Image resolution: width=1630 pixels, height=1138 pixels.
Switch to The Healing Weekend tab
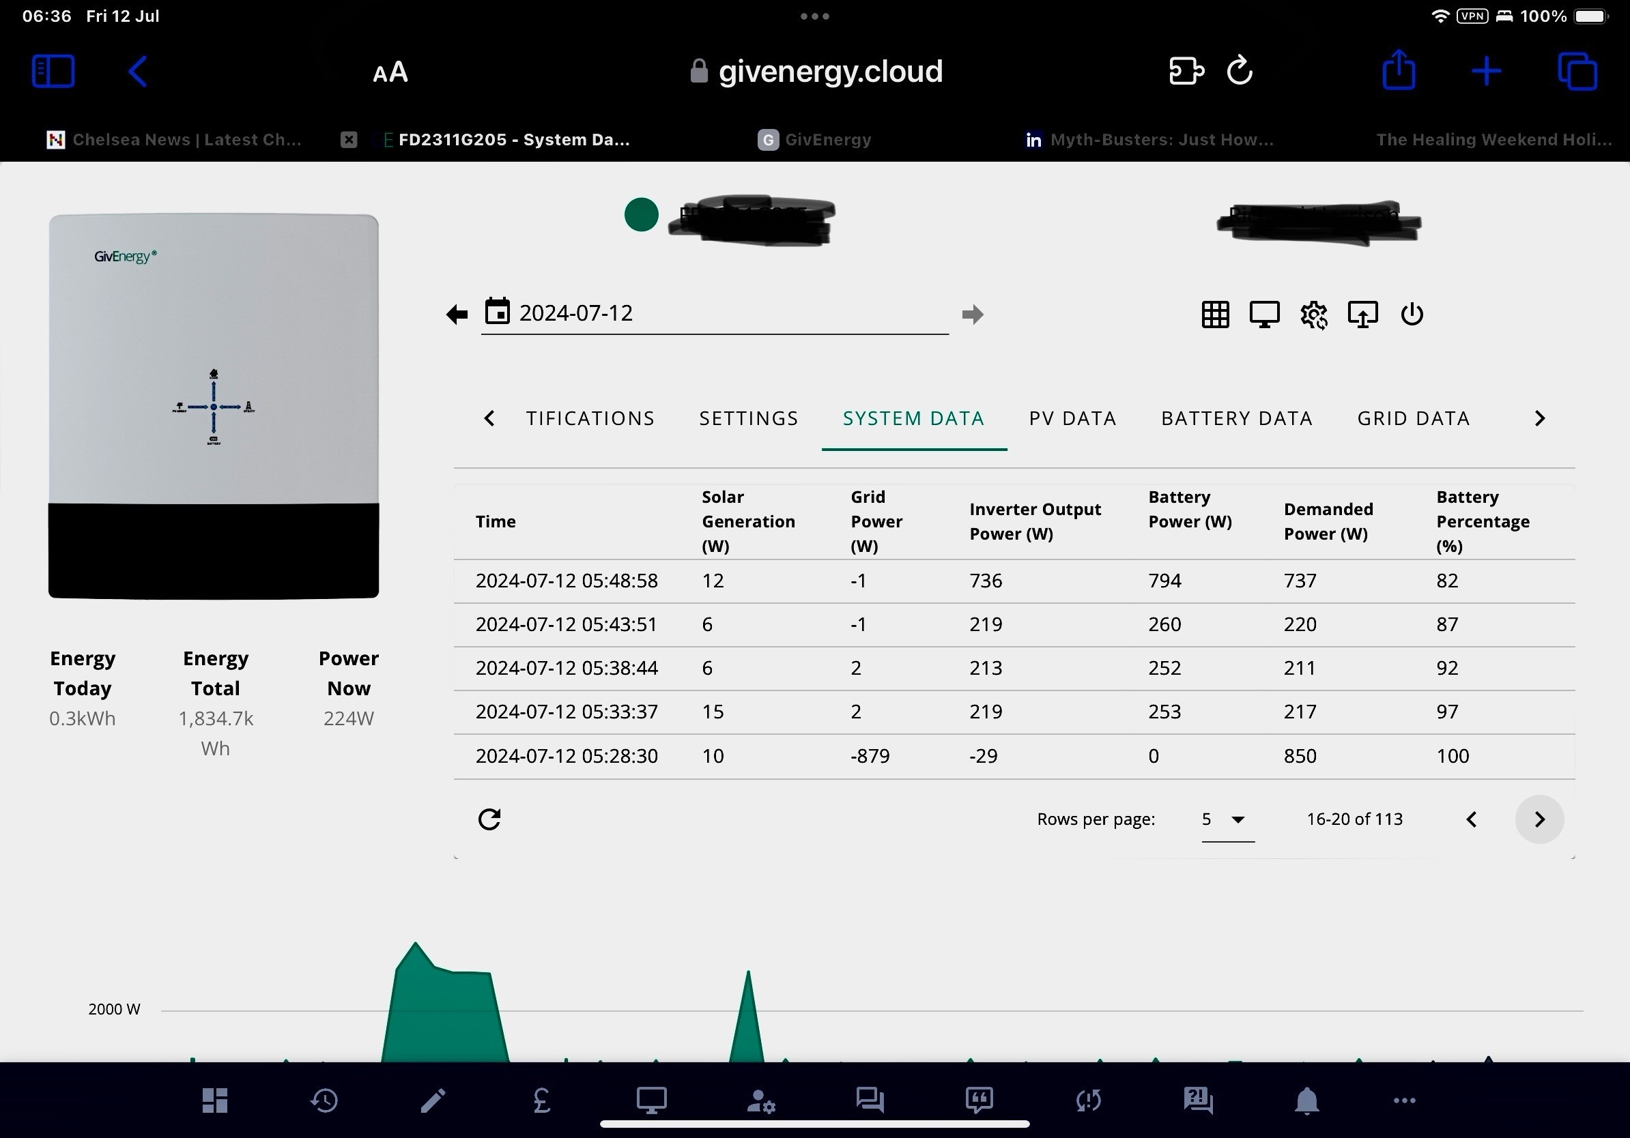[1493, 140]
